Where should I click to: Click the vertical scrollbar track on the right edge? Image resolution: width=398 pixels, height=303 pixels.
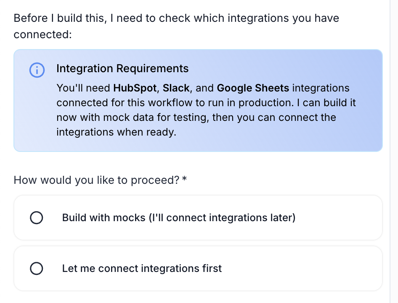point(394,151)
